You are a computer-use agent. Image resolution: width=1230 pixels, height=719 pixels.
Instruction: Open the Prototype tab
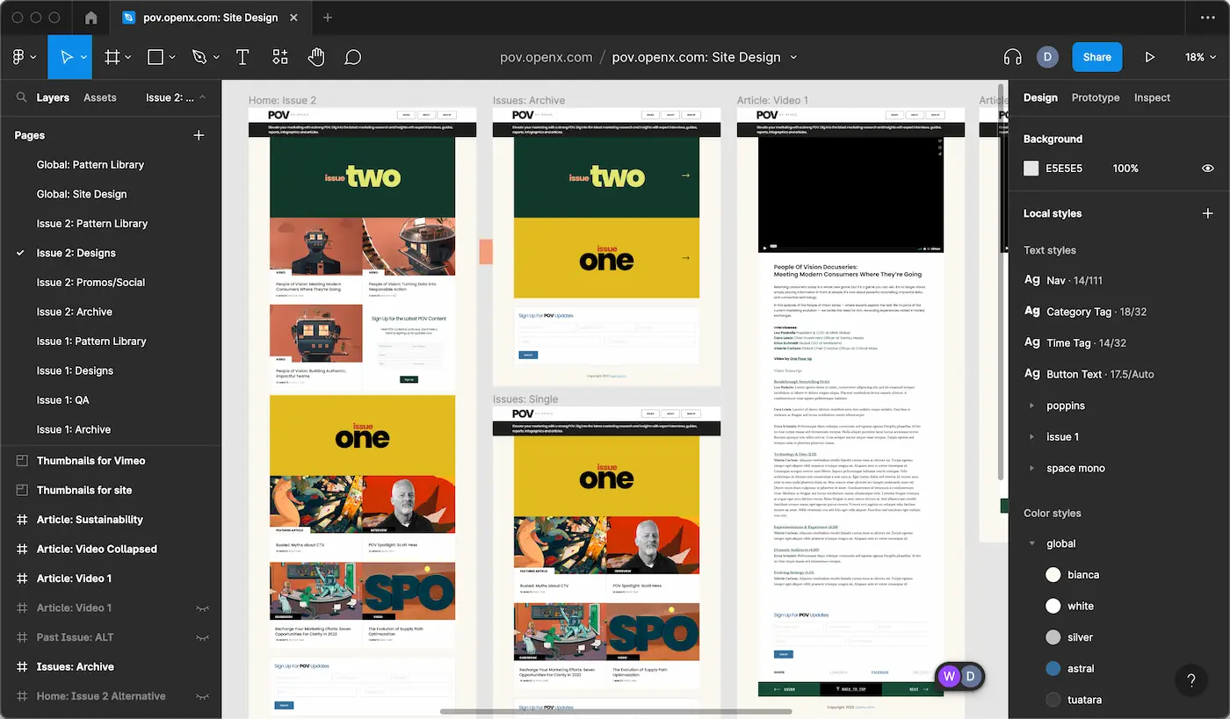pos(1096,97)
